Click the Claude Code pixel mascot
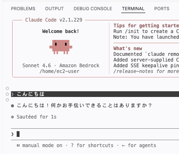 pyautogui.click(x=61, y=47)
